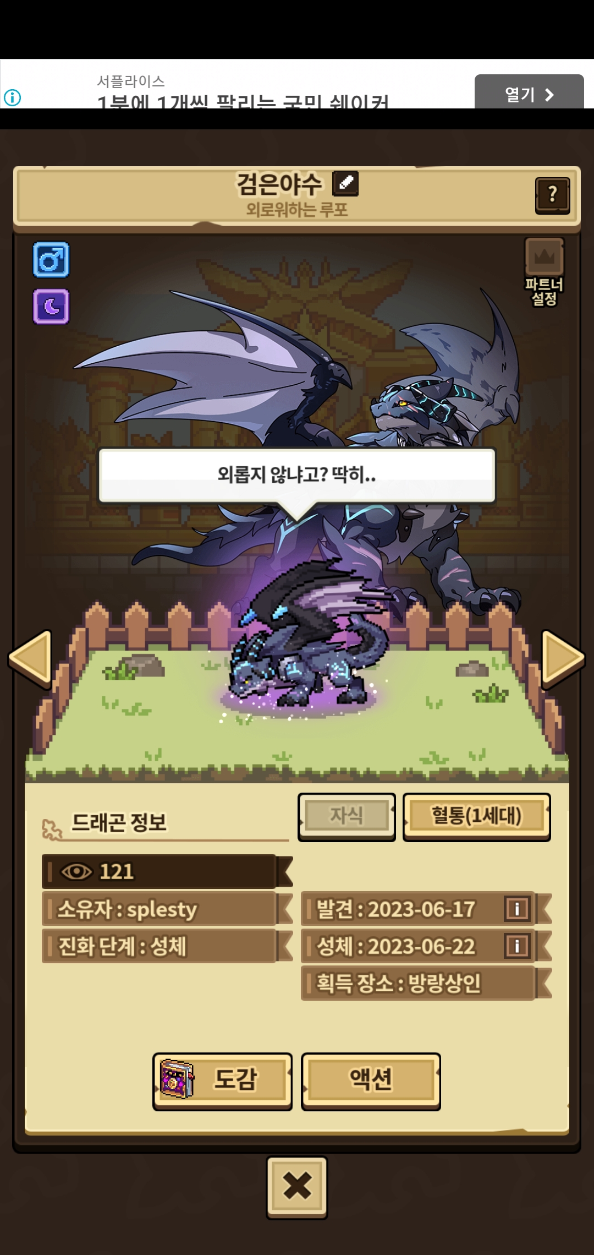594x1255 pixels.
Task: Open the question mark help button
Action: click(x=552, y=195)
